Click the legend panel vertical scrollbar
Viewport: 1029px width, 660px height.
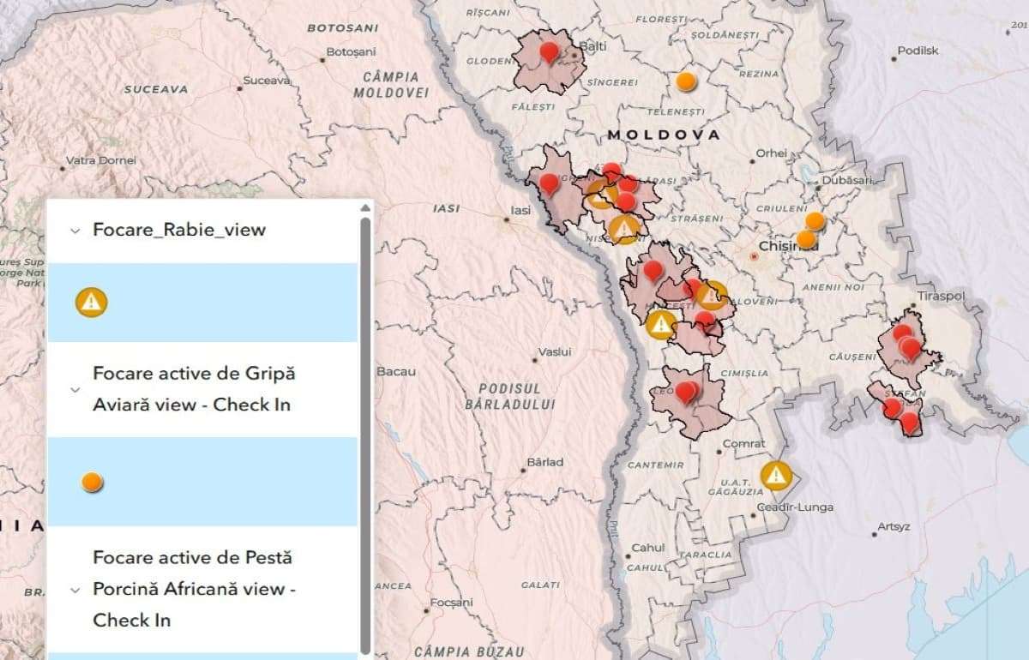tap(365, 429)
